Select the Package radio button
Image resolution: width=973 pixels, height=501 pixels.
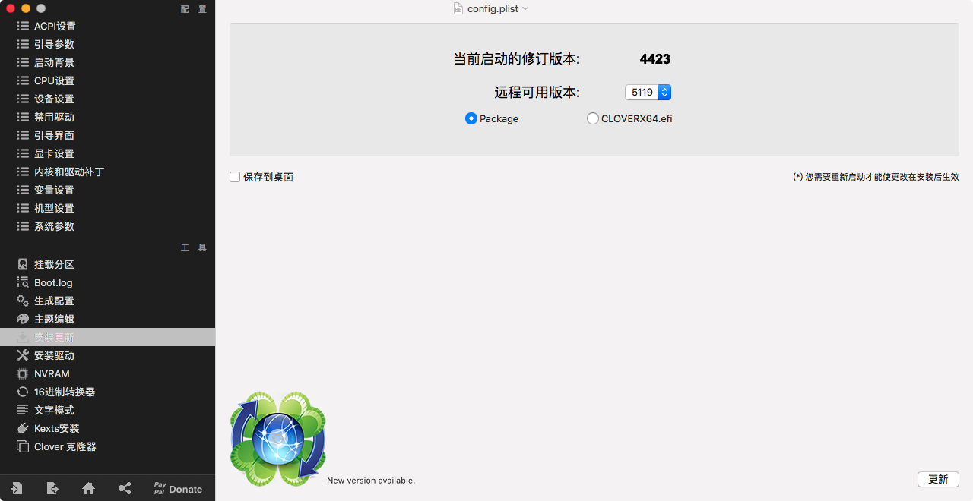coord(471,118)
